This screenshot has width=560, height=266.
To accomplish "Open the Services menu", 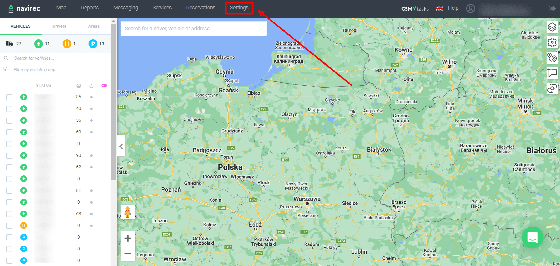I will 162,8.
